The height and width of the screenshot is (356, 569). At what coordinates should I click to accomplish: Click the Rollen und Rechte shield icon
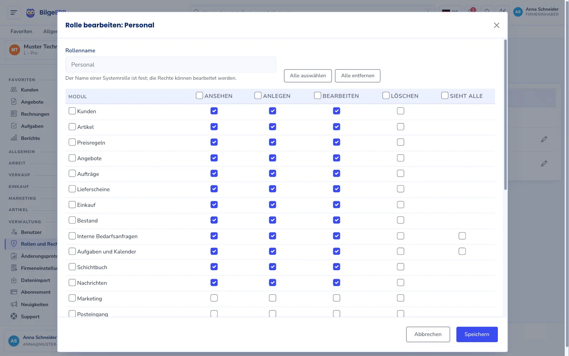point(14,244)
